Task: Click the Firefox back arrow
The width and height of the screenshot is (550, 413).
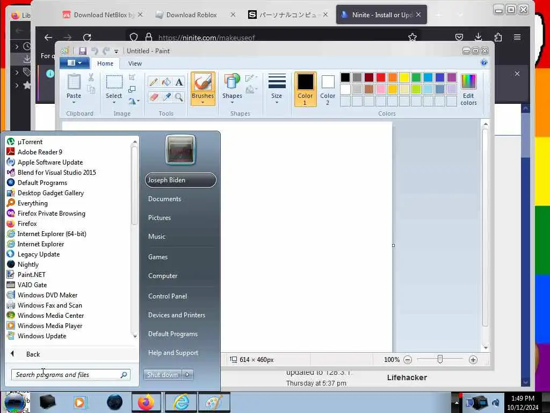Action: point(48,37)
